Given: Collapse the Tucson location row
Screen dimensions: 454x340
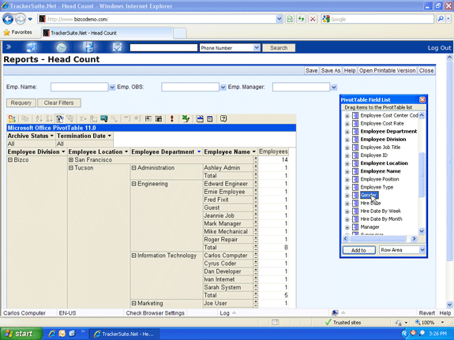Looking at the screenshot, I should click(x=70, y=168).
